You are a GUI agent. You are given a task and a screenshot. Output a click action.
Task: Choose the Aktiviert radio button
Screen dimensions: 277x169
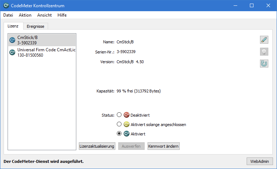pos(119,134)
